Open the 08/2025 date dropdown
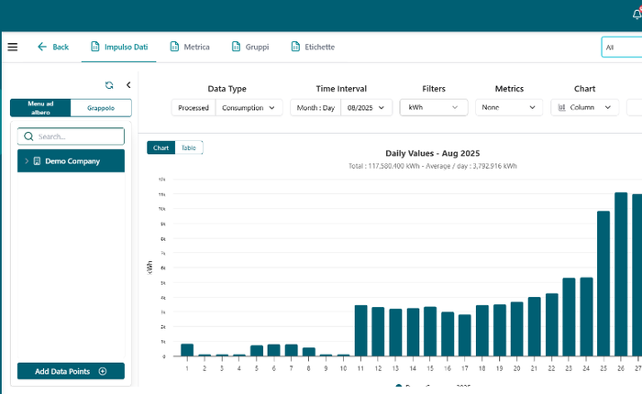Image resolution: width=642 pixels, height=394 pixels. pyautogui.click(x=366, y=107)
